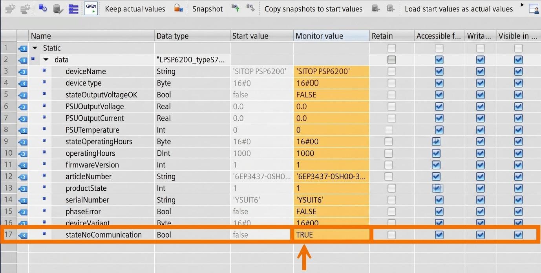
Task: Toggle Retain checkbox for stateNoCommunication
Action: (391, 235)
